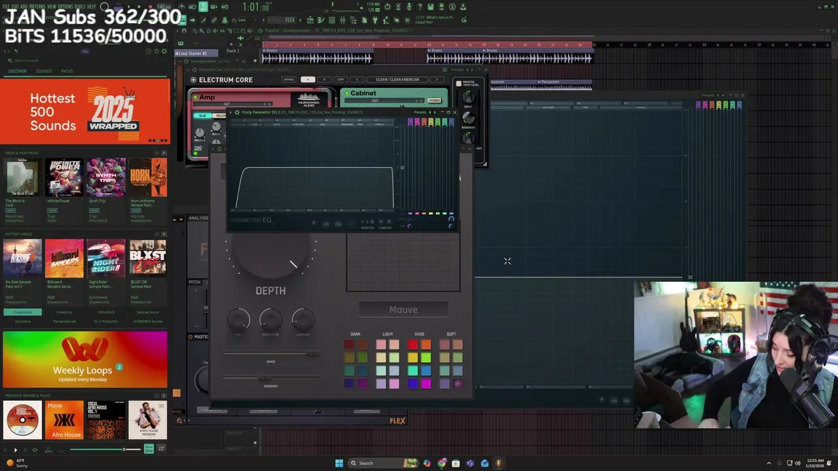This screenshot has width=838, height=471.
Task: Open the CLEAN / CLEAN AMERICAN preset list
Action: 397,79
